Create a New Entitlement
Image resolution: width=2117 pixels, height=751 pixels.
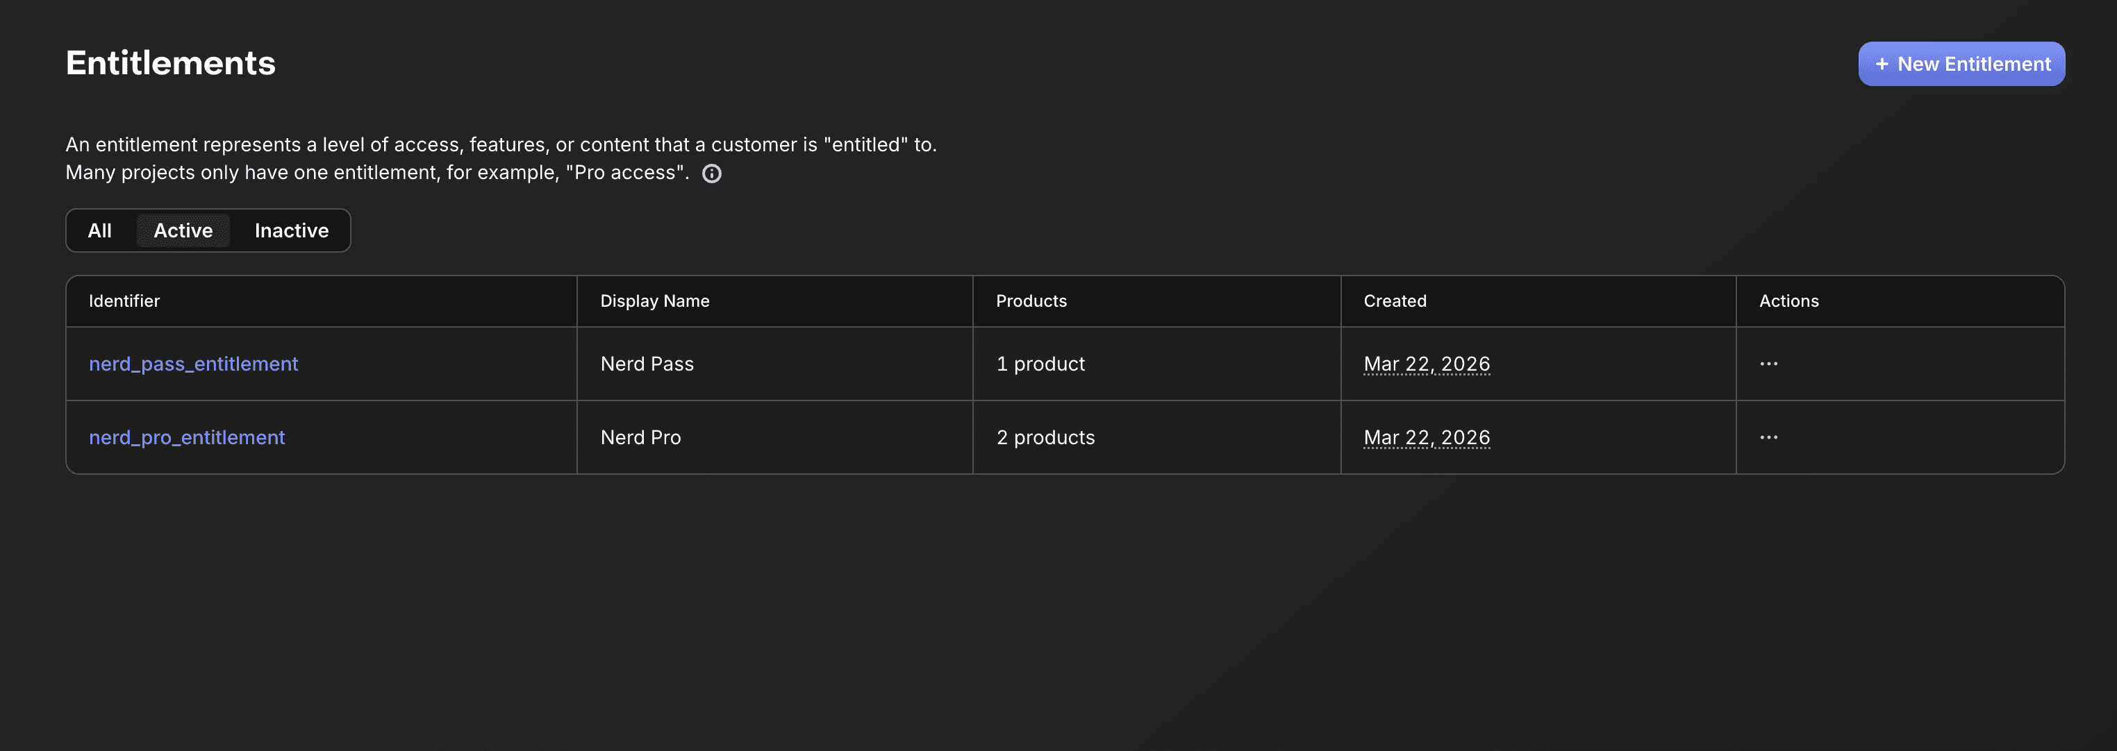(x=1961, y=63)
